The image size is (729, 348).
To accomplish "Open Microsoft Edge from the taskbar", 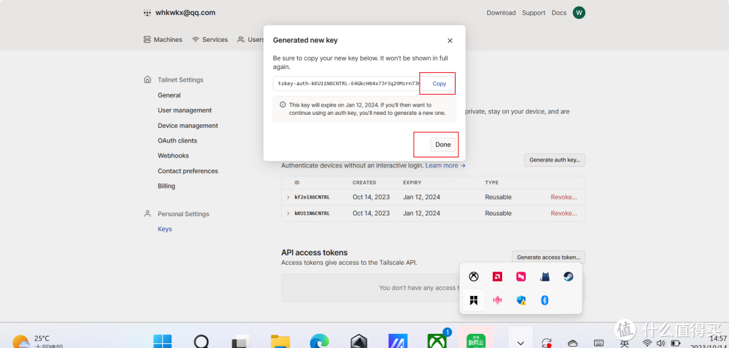I will pos(319,341).
